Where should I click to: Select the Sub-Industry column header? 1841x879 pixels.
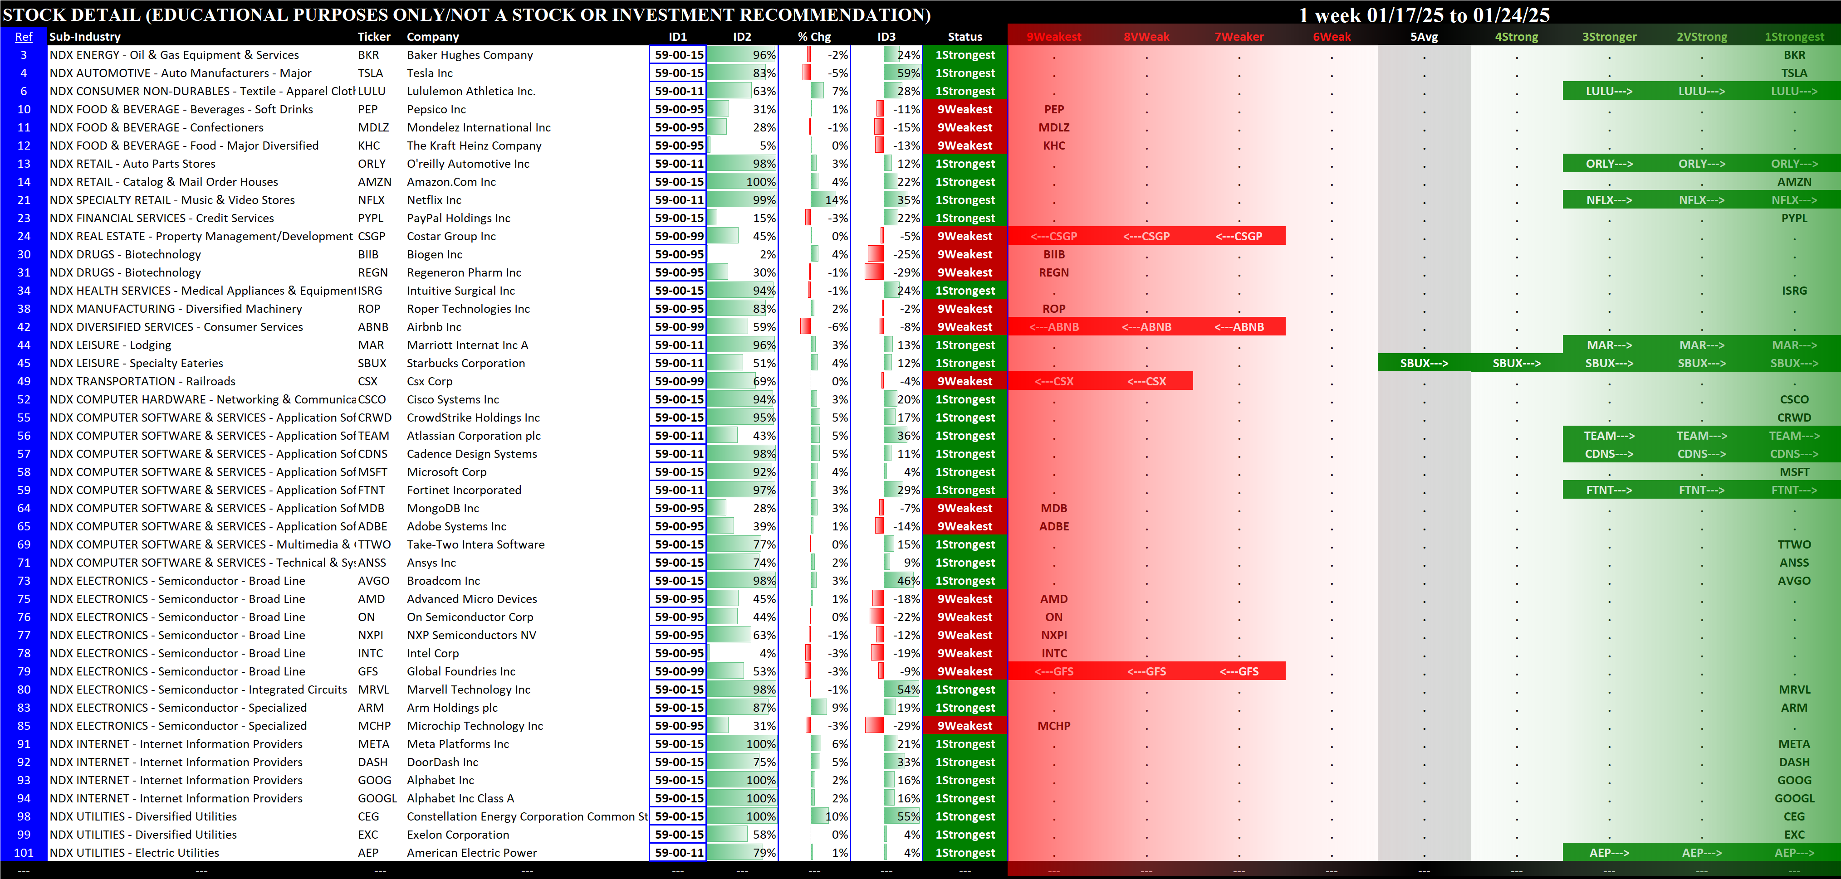coord(84,36)
